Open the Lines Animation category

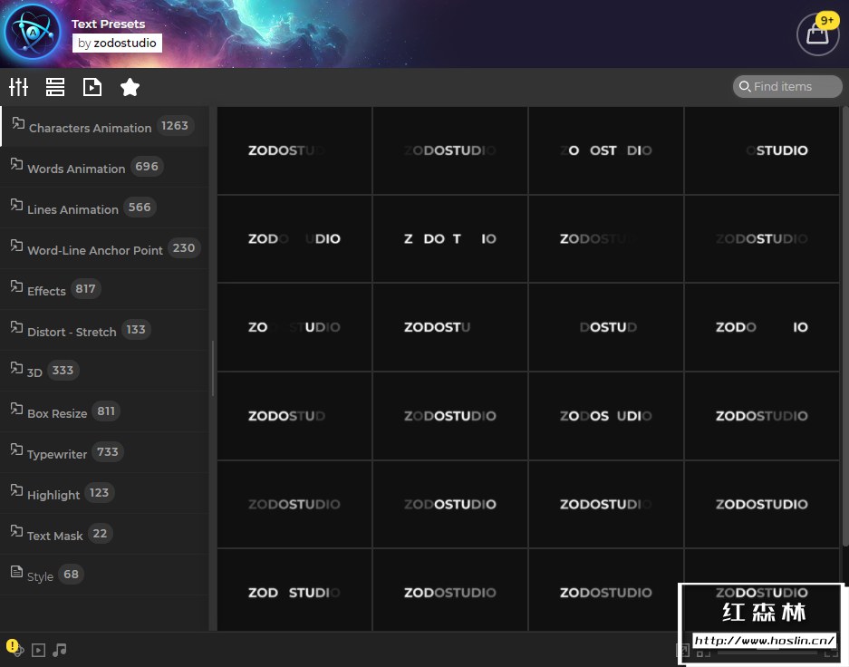[x=104, y=208]
